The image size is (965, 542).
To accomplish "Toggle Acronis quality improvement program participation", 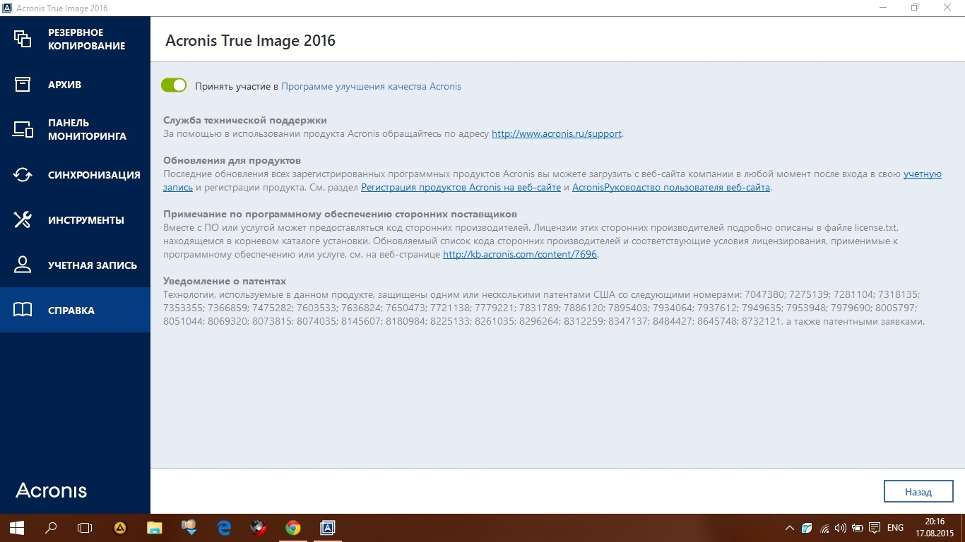I will [x=174, y=85].
